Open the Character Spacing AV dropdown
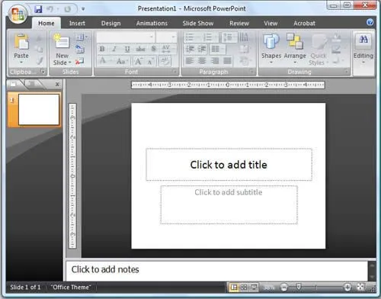The width and height of the screenshot is (381, 299). [168, 49]
